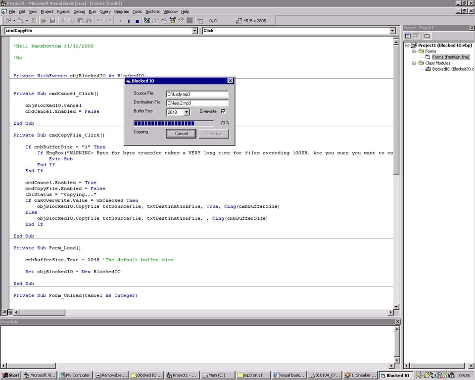
Task: Open the Buffer Size dropdown
Action: [187, 112]
